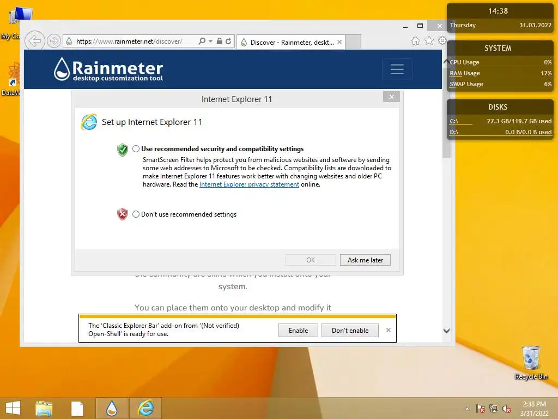Dismiss the add-on notification bar
The image size is (558, 419).
388,330
